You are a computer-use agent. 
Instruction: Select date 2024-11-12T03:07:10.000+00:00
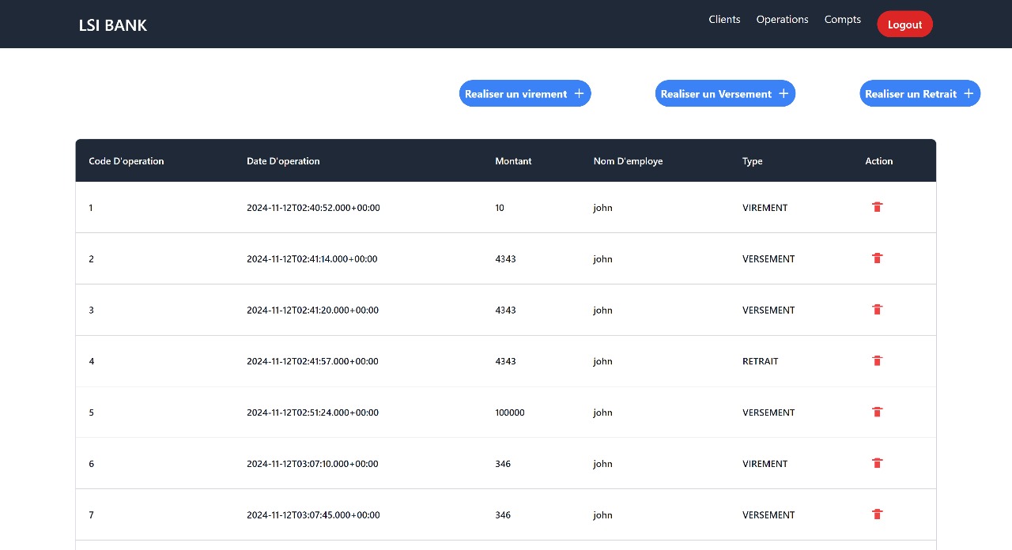312,464
